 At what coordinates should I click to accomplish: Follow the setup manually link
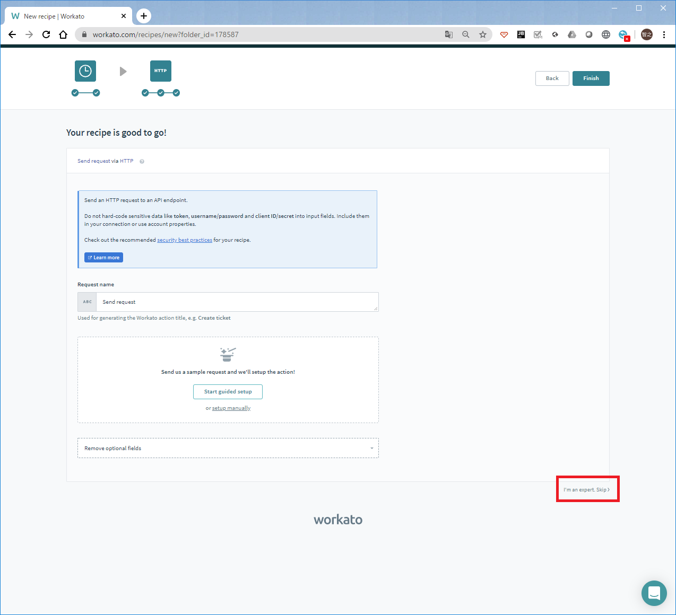(x=231, y=408)
